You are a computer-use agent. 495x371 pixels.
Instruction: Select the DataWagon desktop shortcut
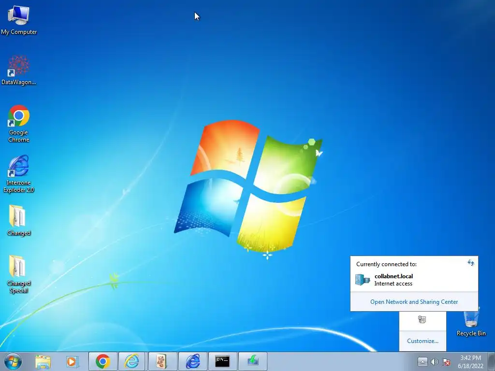coord(19,71)
